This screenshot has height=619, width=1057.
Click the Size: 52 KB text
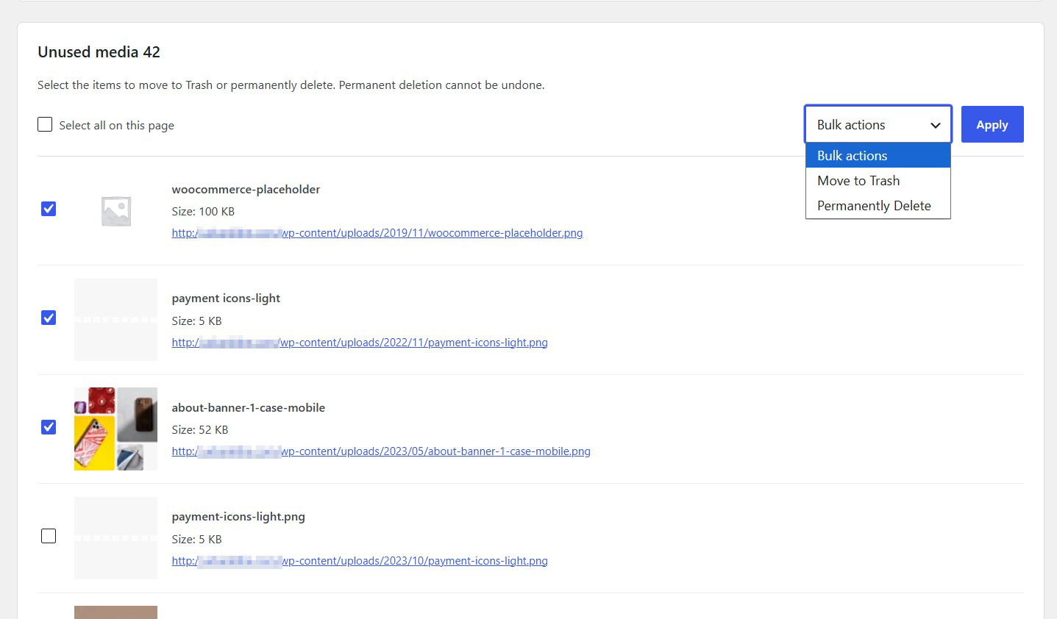[x=200, y=430]
